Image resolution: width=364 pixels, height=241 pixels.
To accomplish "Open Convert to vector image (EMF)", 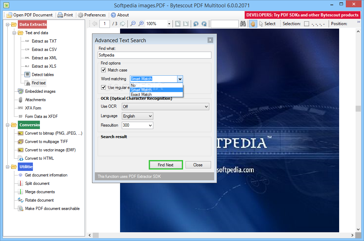I will [x=50, y=150].
